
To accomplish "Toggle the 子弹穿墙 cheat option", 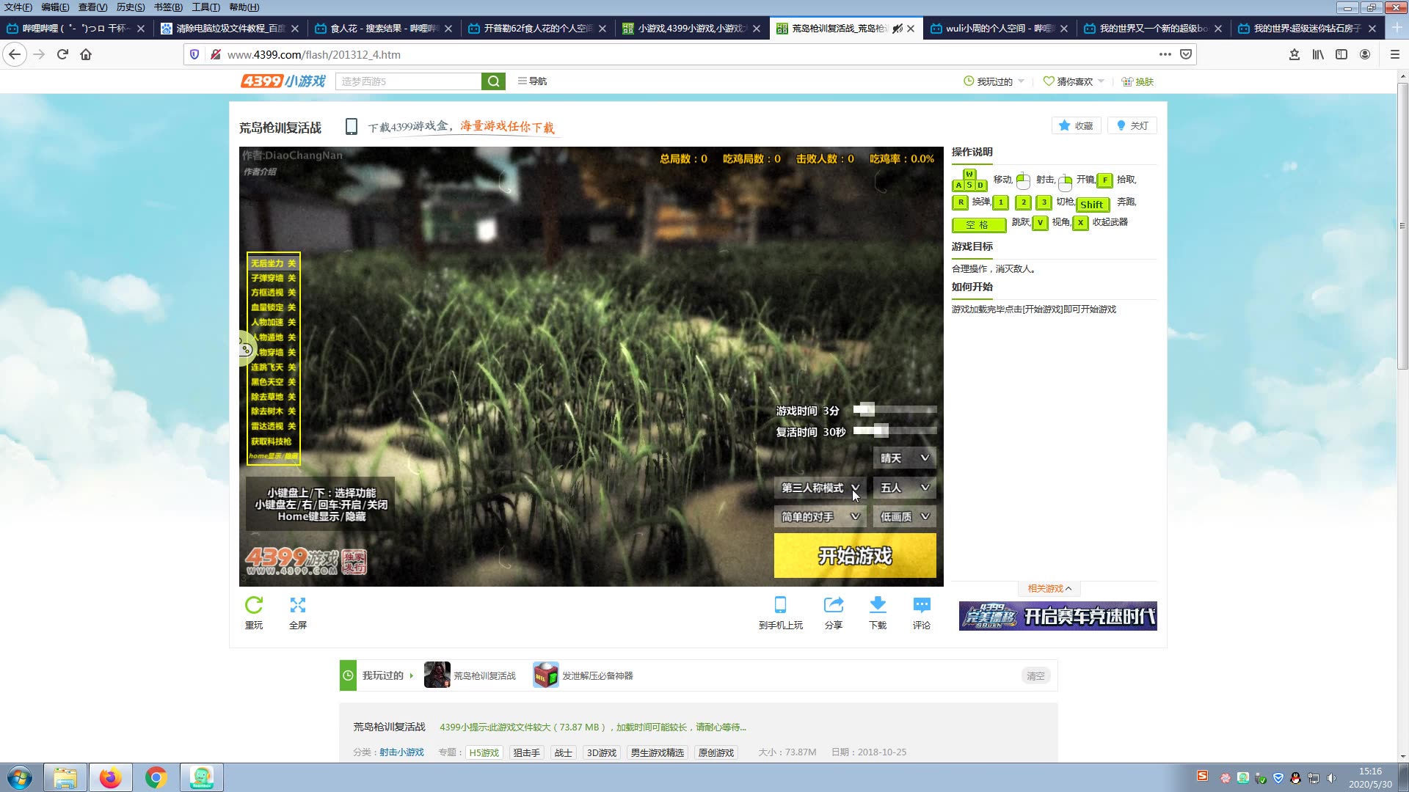I will (x=273, y=278).
